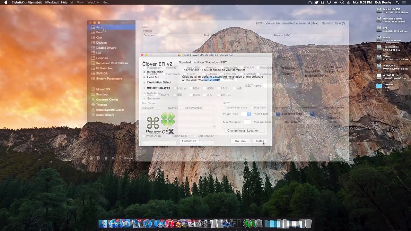Click the Customize button
The image size is (411, 231).
(189, 141)
